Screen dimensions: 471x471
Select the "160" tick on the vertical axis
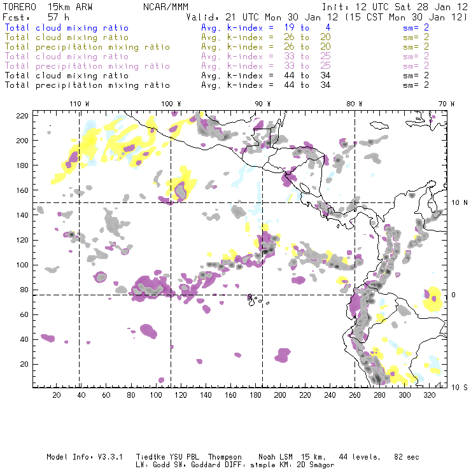[x=22, y=190]
